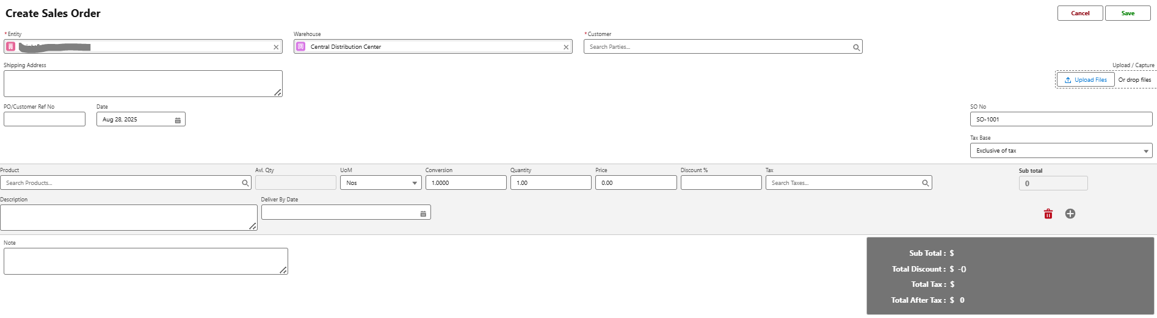Viewport: 1157px width, 318px height.
Task: Add a new line with plus icon
Action: point(1070,214)
